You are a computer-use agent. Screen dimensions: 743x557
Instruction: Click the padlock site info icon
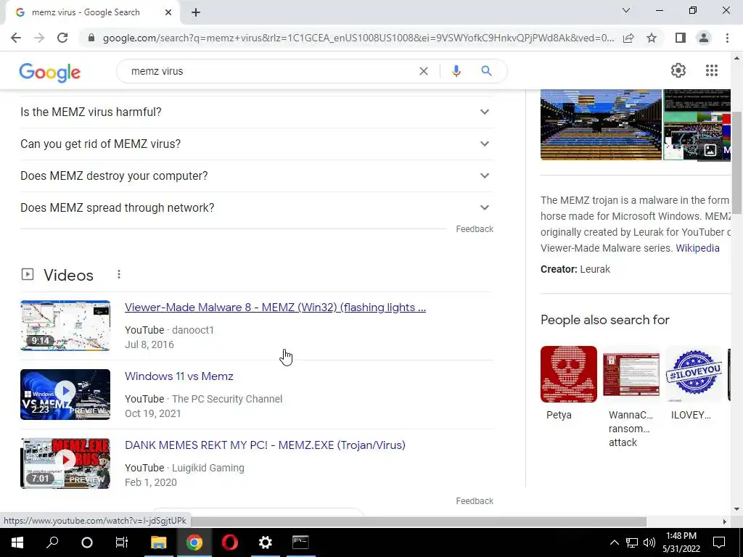(91, 38)
